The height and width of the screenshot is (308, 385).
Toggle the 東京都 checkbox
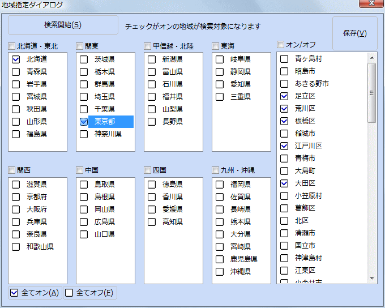[x=84, y=122]
